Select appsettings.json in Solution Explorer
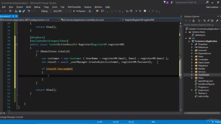This screenshot has width=221, height=124. coord(205,81)
